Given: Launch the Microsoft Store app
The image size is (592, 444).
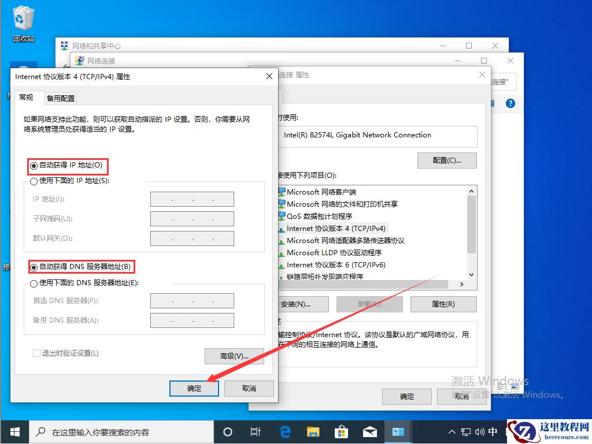Looking at the screenshot, I should (x=341, y=431).
